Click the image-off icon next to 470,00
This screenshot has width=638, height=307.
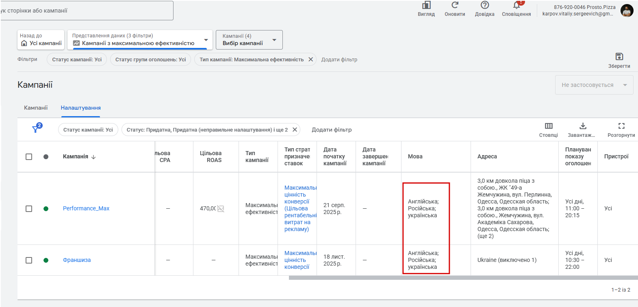pyautogui.click(x=221, y=209)
